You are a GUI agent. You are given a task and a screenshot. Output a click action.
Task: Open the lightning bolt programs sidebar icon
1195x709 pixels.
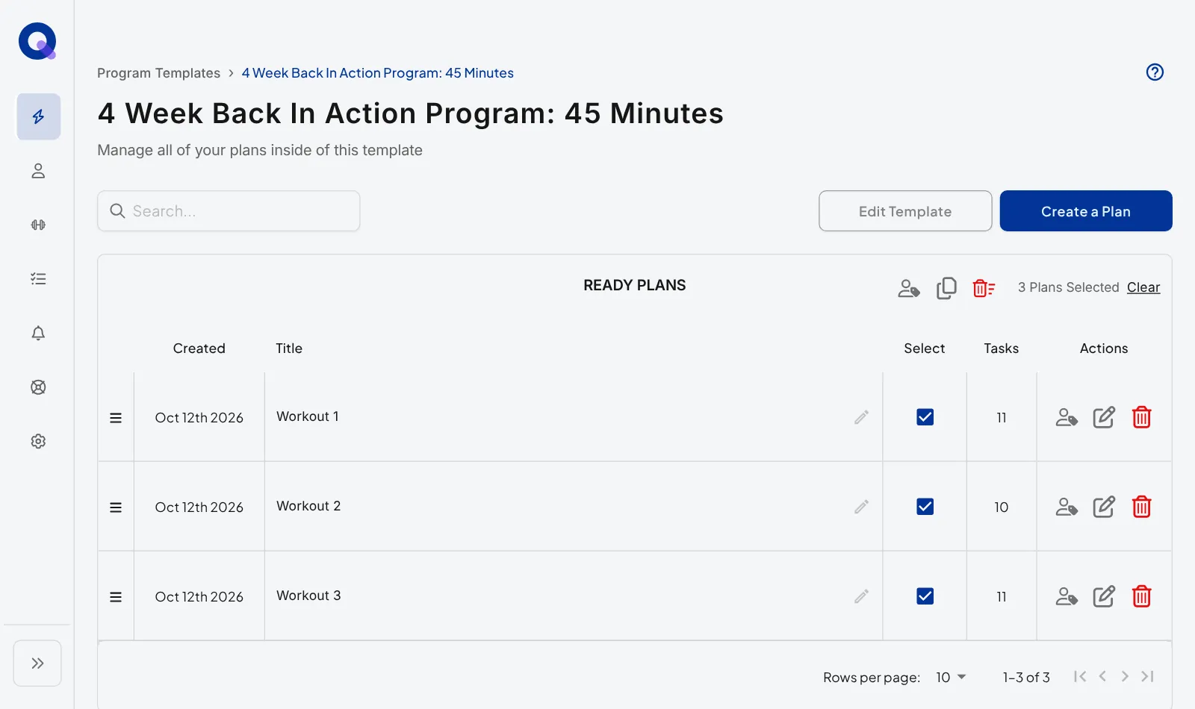point(39,116)
